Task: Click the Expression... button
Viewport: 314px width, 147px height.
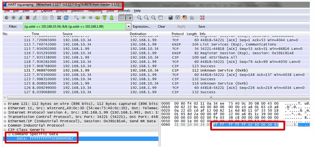Action: 142,26
